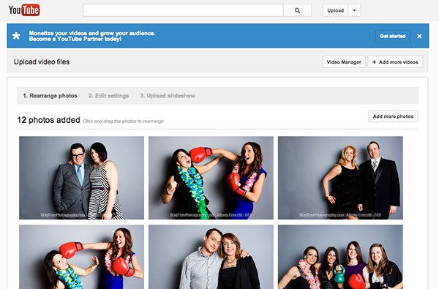This screenshot has height=289, width=439.
Task: Open the dropdown arrow beside Upload
Action: [x=354, y=10]
